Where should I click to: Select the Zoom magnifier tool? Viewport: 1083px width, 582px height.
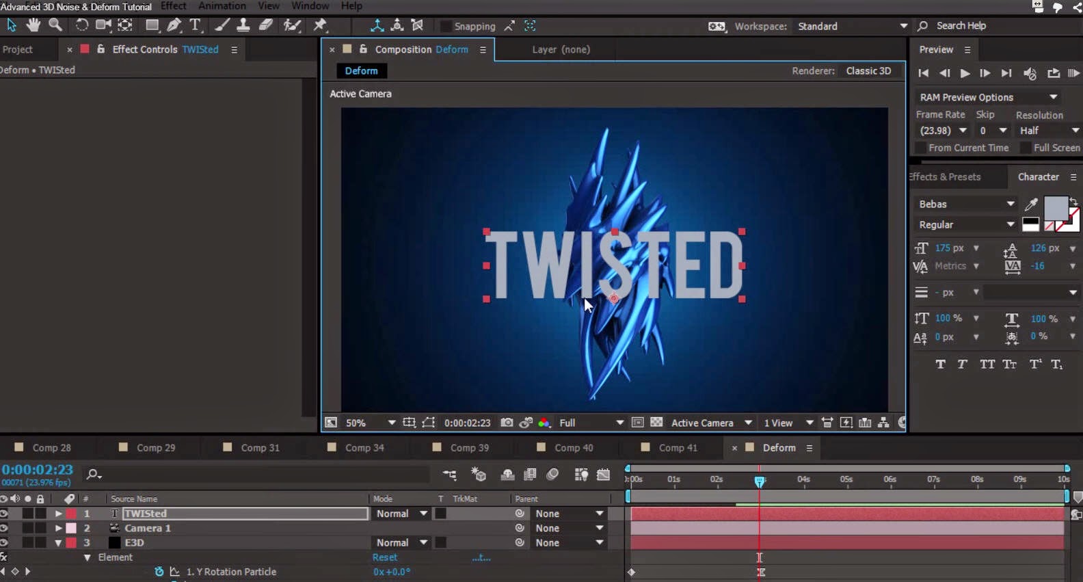coord(55,25)
